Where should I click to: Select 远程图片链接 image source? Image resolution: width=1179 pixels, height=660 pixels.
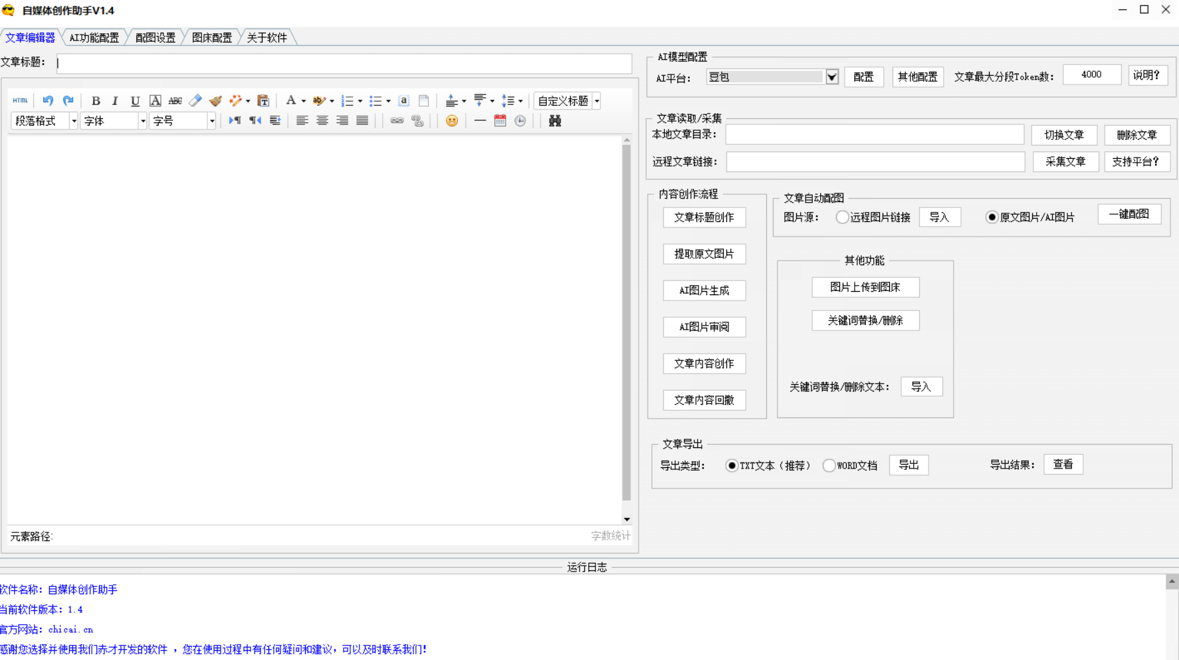(842, 217)
